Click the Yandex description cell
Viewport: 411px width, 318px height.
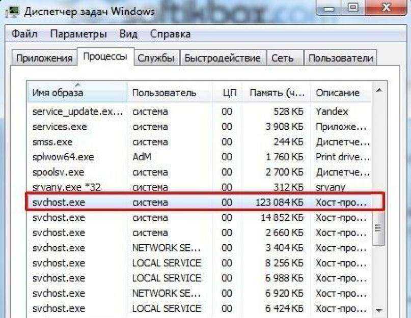(x=332, y=111)
